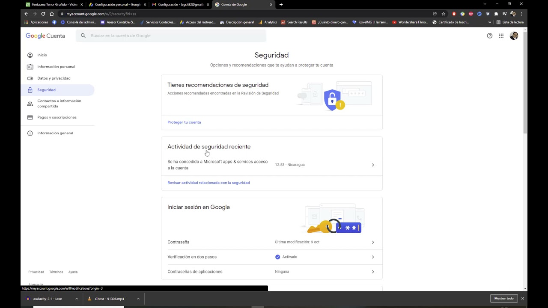548x308 pixels.
Task: Switch to the Gmail Configuración tab
Action: pyautogui.click(x=181, y=4)
